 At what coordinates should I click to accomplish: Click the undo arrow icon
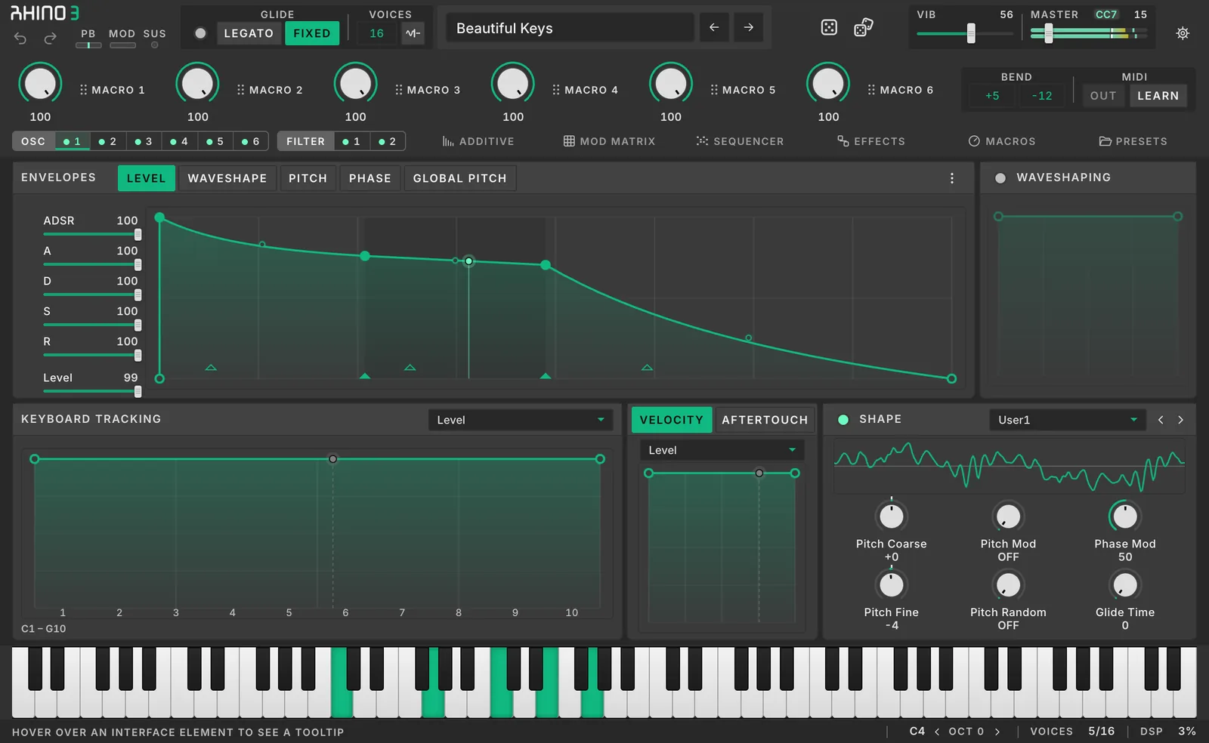[20, 38]
